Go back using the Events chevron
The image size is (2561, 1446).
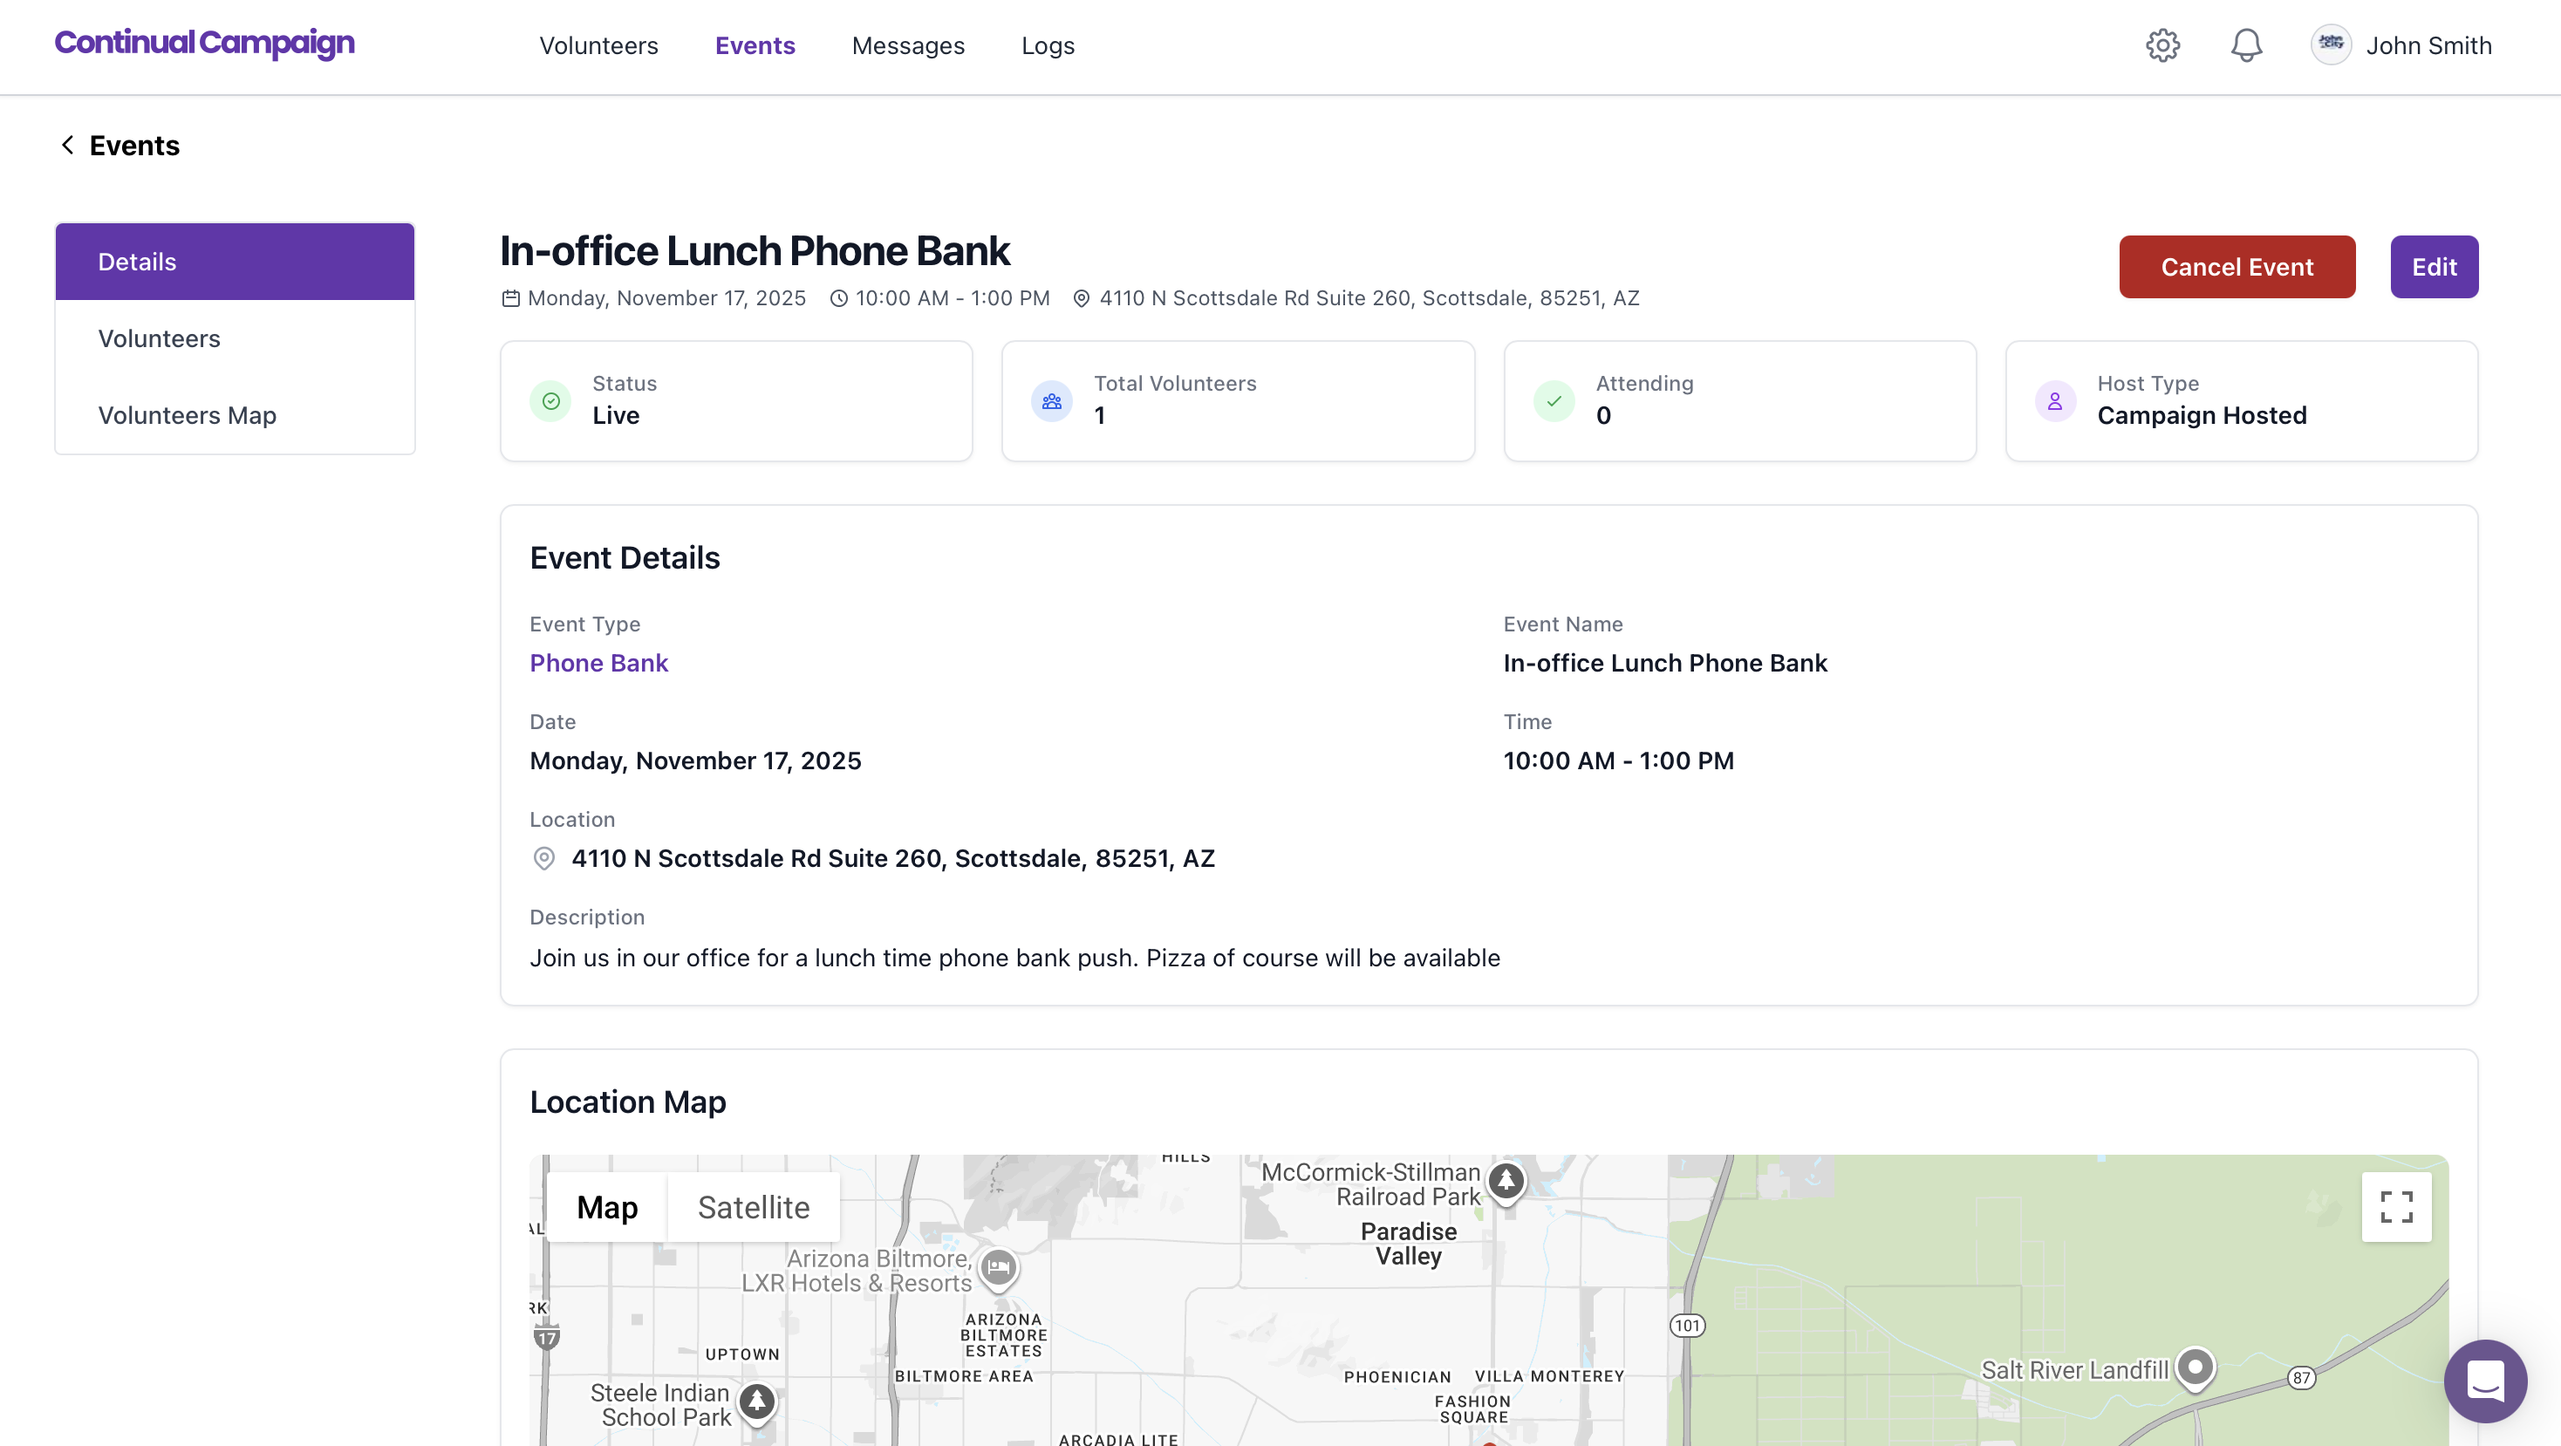[x=68, y=145]
